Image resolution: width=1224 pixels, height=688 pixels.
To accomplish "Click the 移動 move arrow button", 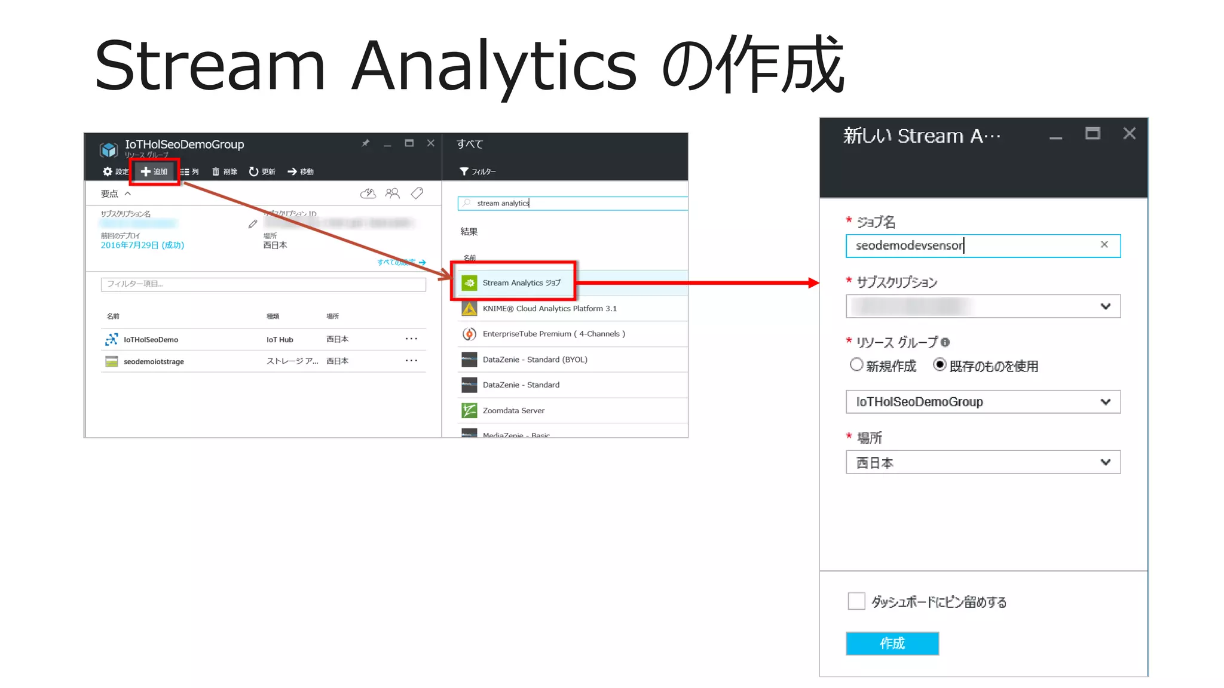I will (301, 171).
